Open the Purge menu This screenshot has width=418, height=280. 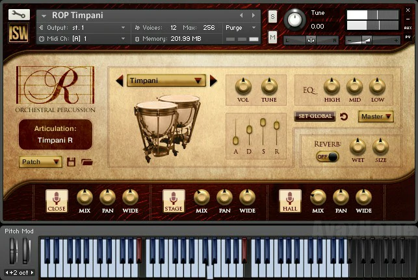241,28
